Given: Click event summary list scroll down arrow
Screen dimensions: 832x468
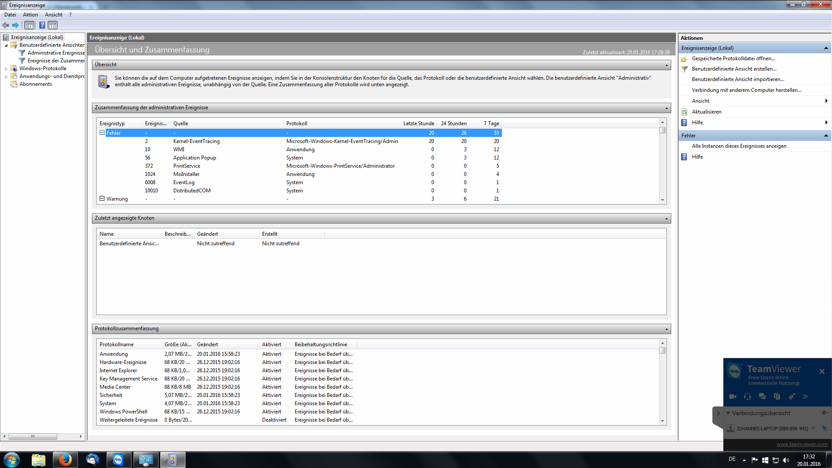Looking at the screenshot, I should pos(662,200).
